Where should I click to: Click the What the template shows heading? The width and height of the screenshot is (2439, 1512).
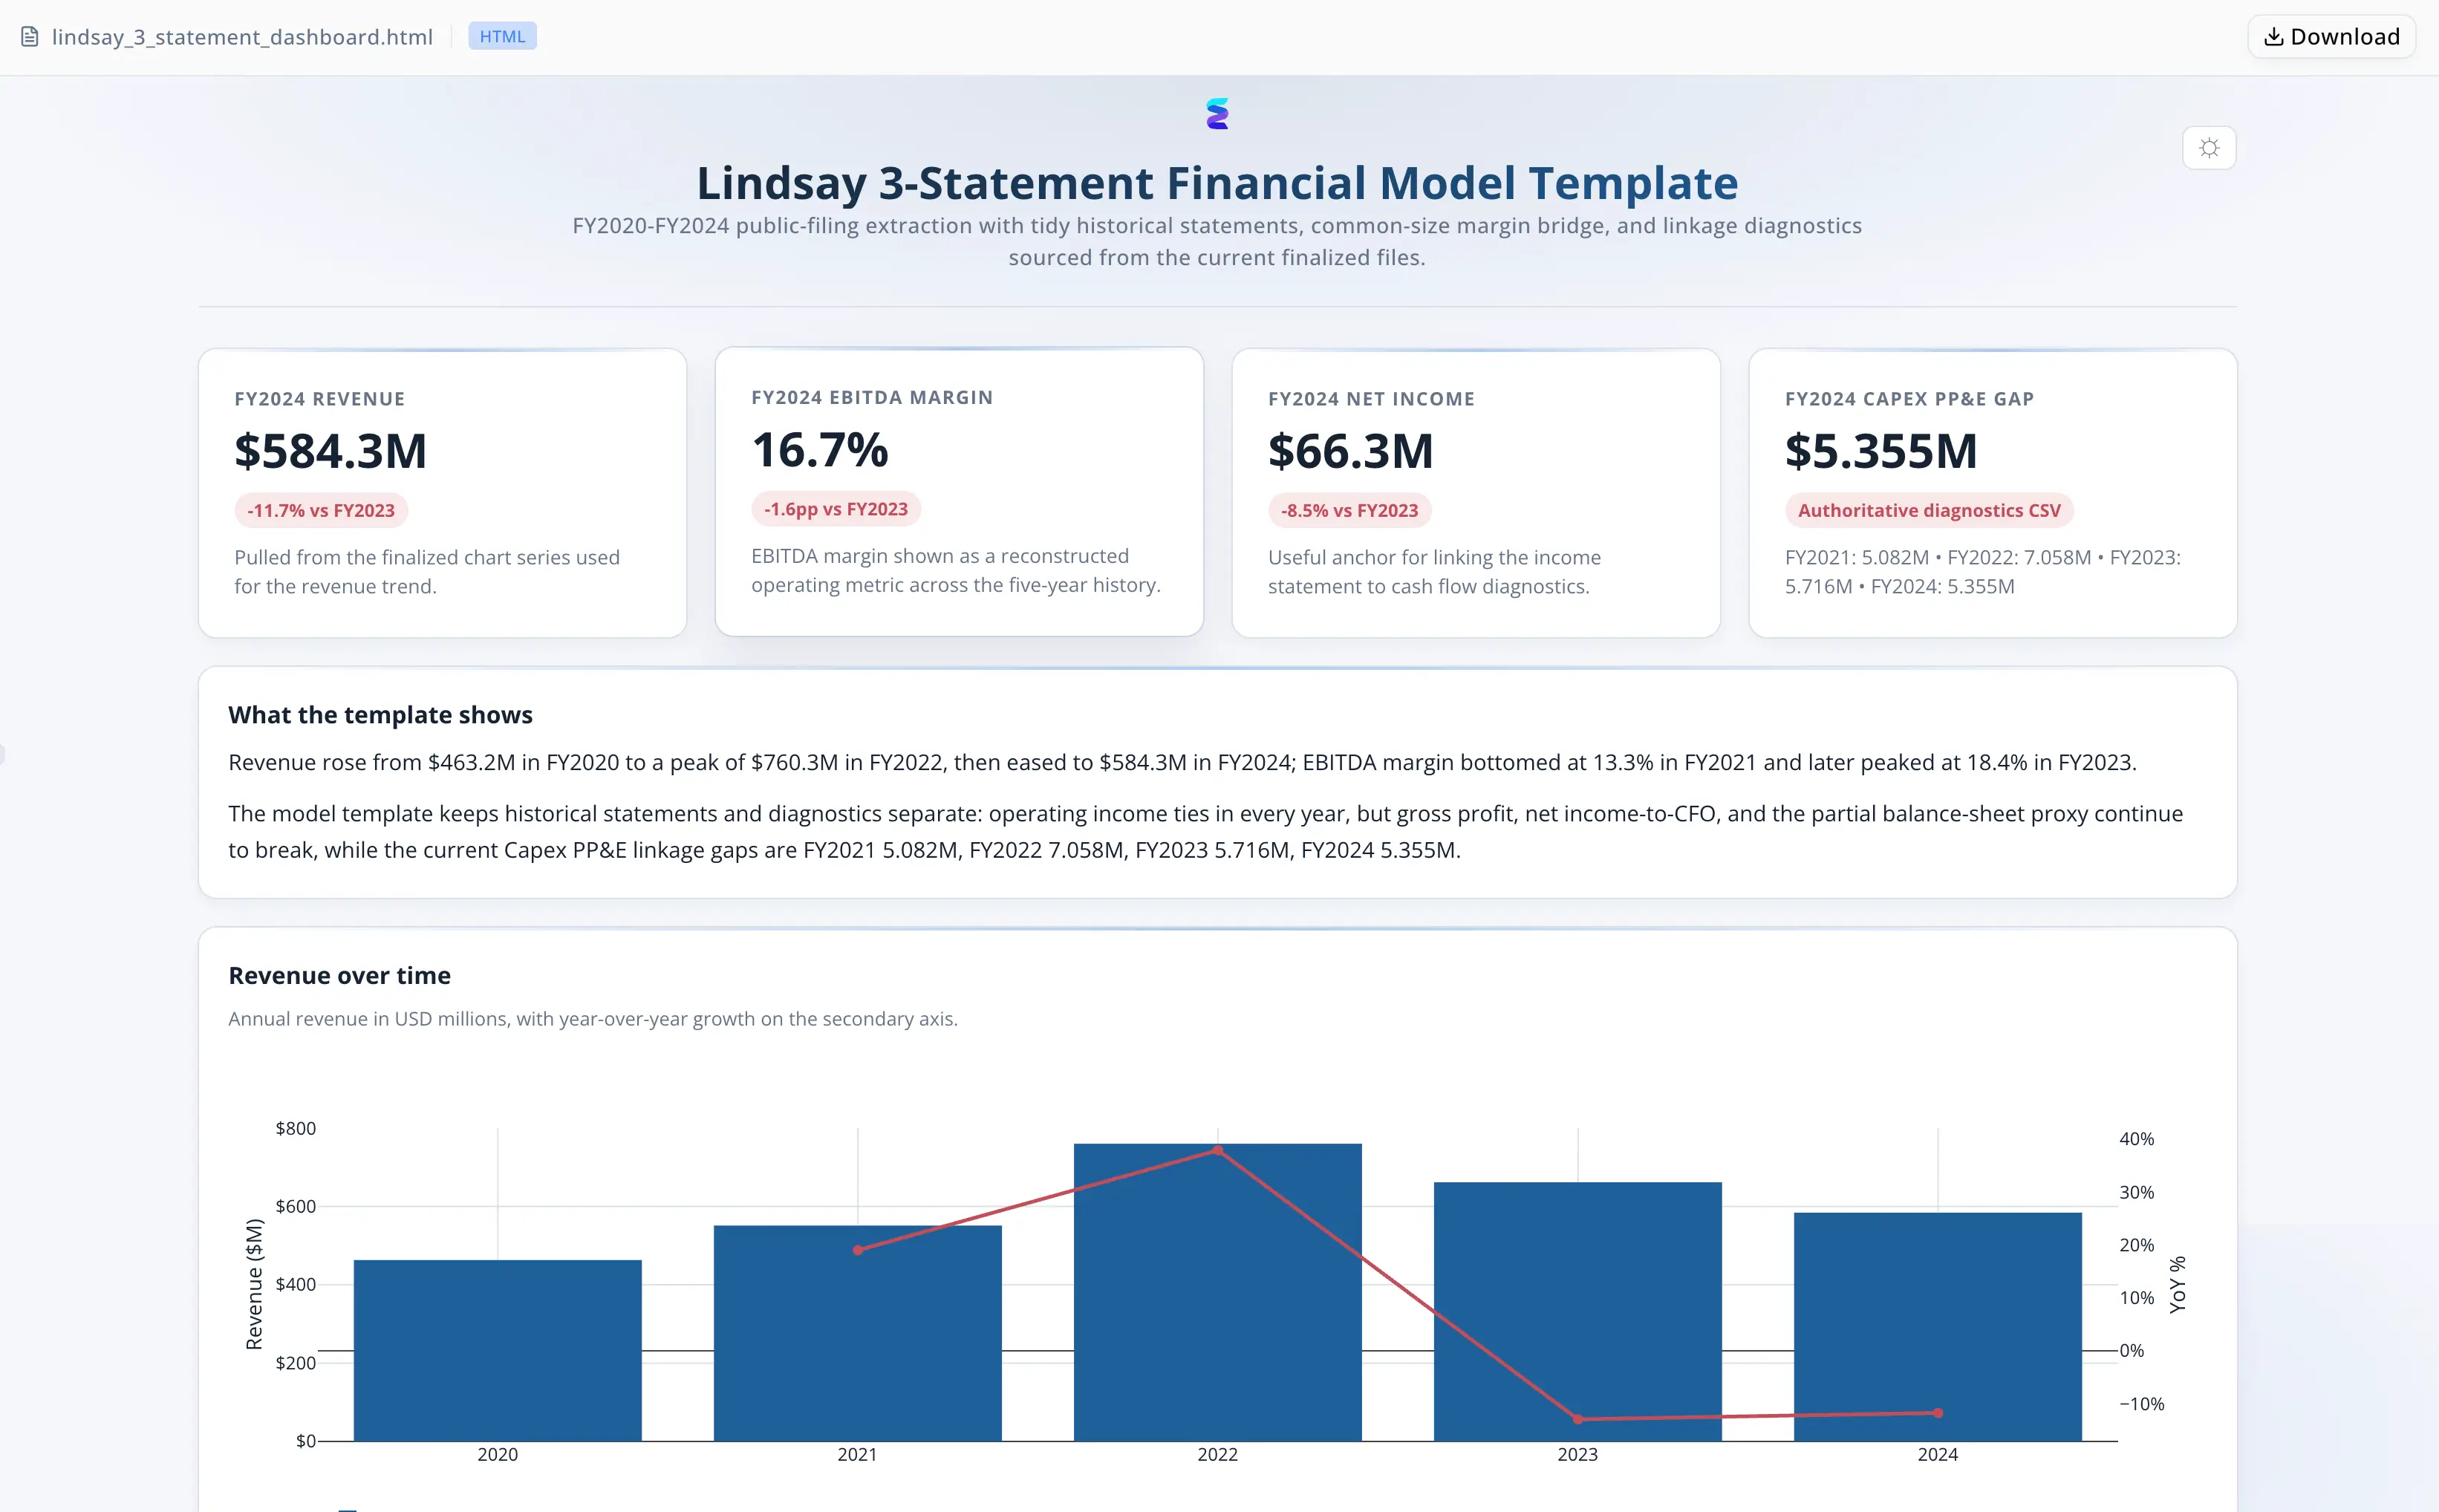click(x=380, y=715)
